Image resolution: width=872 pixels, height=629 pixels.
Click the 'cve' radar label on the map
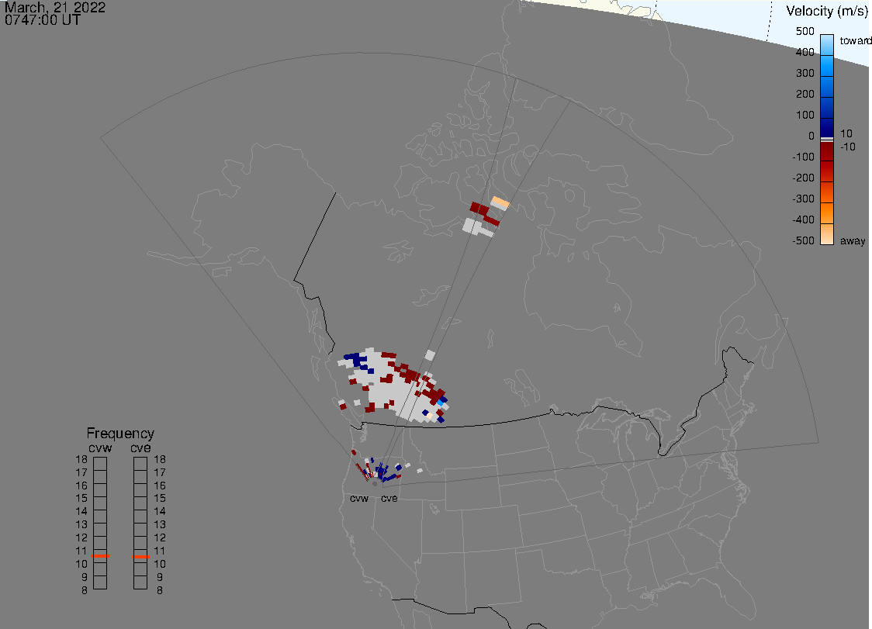click(389, 498)
